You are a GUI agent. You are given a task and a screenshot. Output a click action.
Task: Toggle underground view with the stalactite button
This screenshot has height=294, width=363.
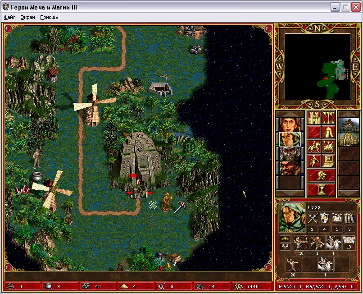tap(328, 118)
